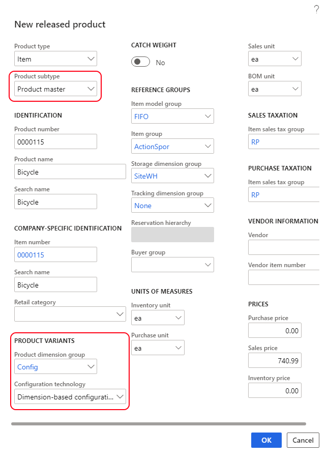The width and height of the screenshot is (328, 460).
Task: Click the horizontal scrollbar at dialog bottom
Action: pyautogui.click(x=159, y=424)
